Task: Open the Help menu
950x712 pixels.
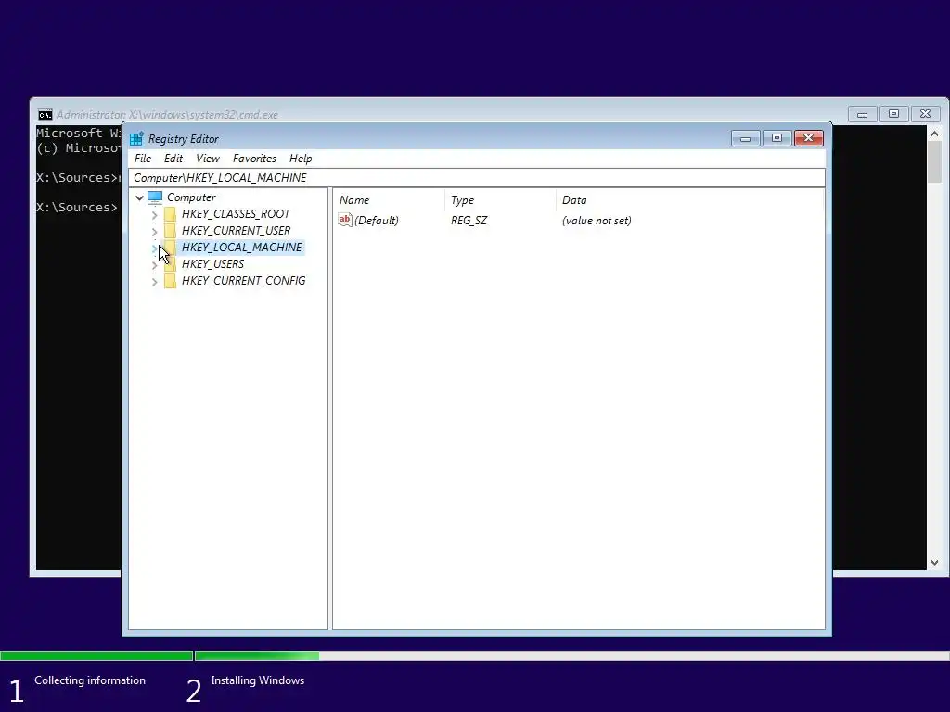Action: [x=301, y=159]
